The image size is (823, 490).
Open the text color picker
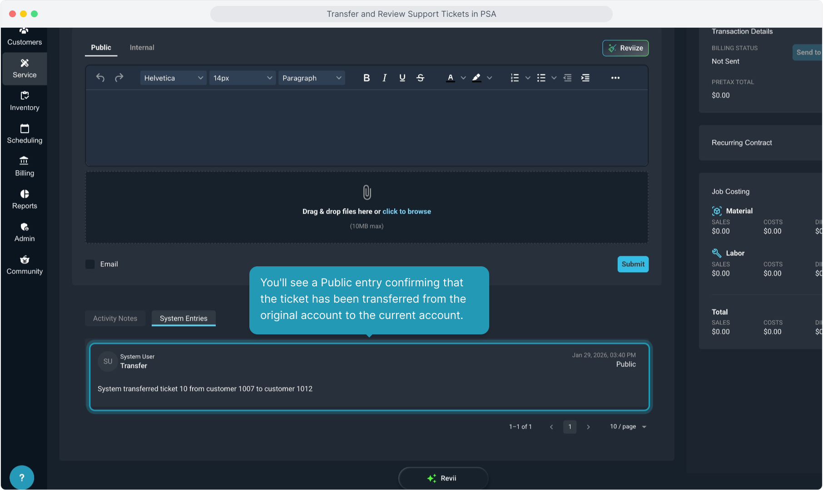tap(451, 78)
